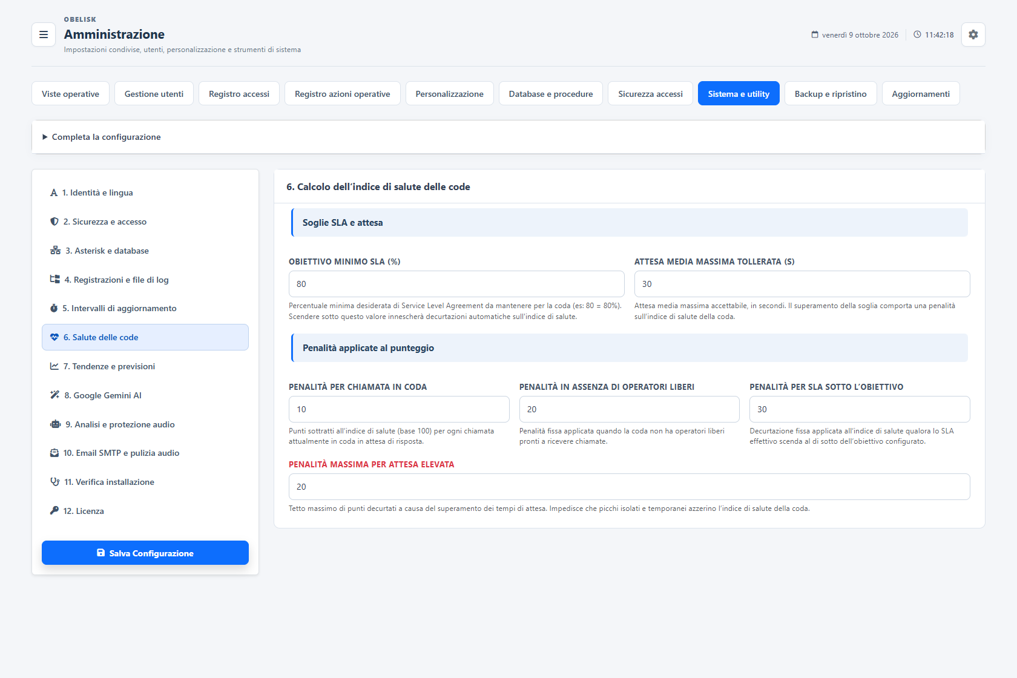Open the Sicurezza accessi tab
Viewport: 1017px width, 678px height.
(650, 94)
